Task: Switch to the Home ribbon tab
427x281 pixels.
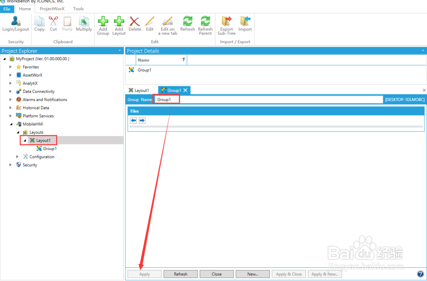Action: (x=25, y=9)
